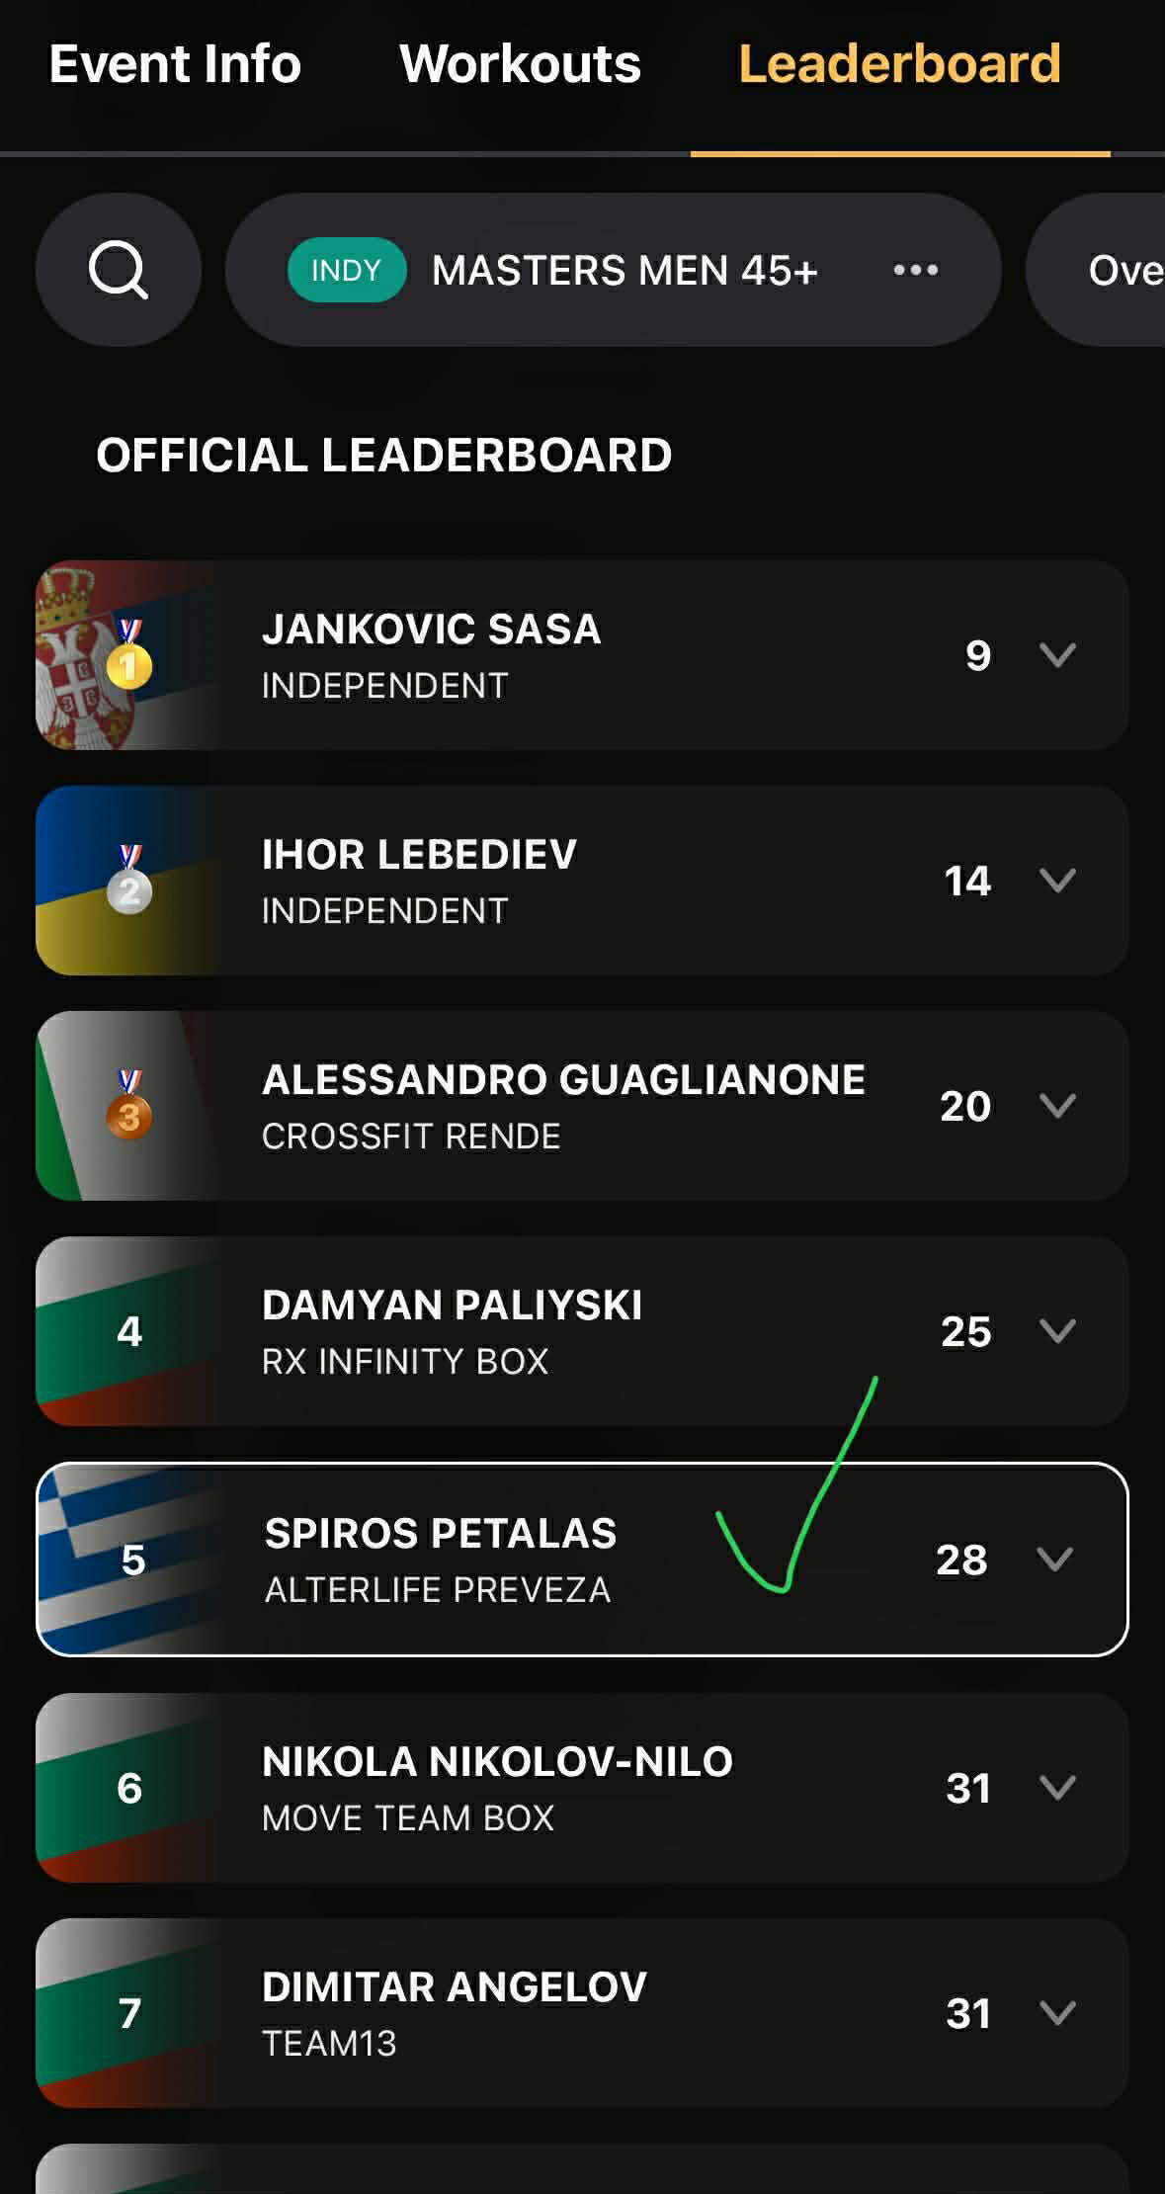The height and width of the screenshot is (2194, 1165).
Task: Tap the bronze medal icon for Alessandro Guaglianone
Action: [129, 1104]
